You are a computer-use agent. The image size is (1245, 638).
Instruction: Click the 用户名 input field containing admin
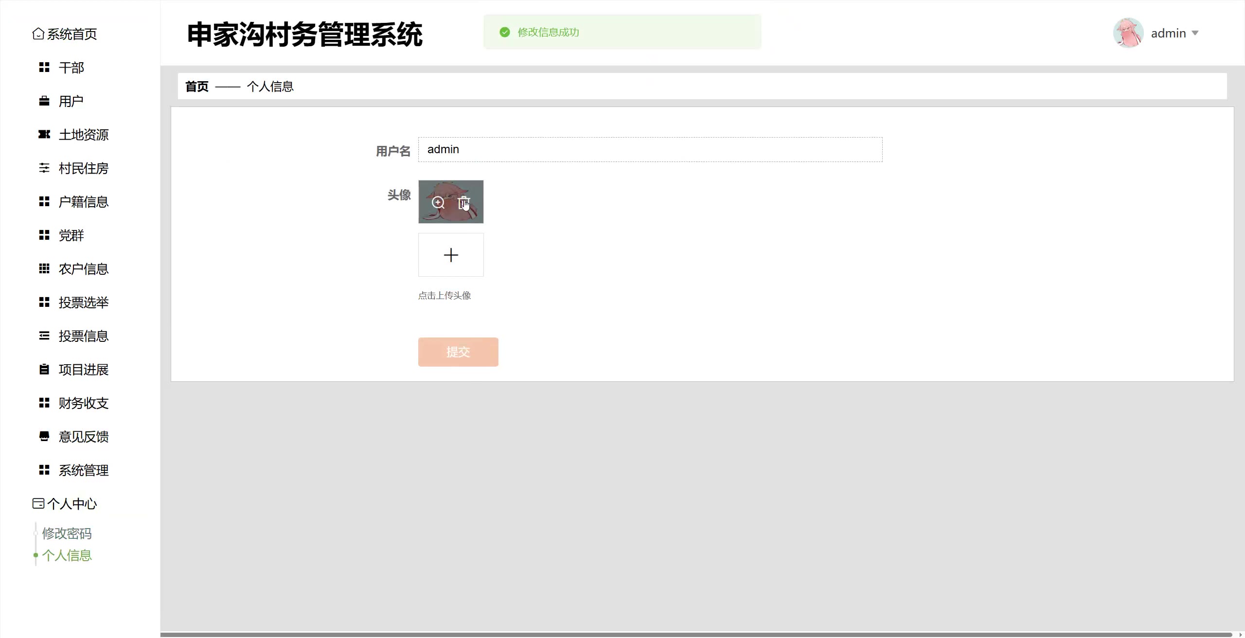click(650, 149)
